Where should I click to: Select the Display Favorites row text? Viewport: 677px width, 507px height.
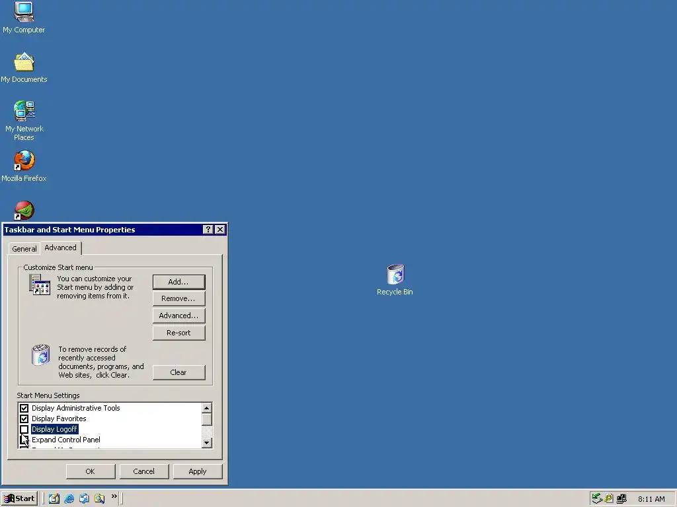59,419
